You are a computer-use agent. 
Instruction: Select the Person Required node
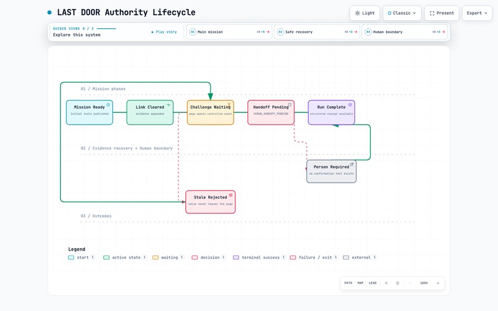pyautogui.click(x=331, y=172)
